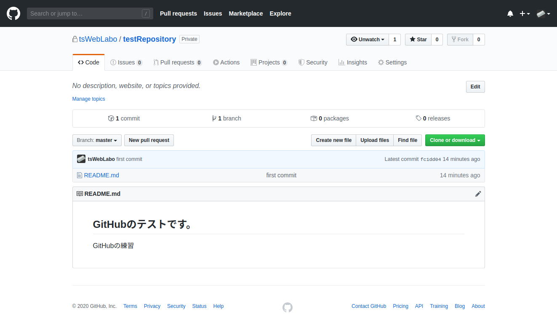View the watchers count of 1
This screenshot has height=334, width=557.
[394, 40]
